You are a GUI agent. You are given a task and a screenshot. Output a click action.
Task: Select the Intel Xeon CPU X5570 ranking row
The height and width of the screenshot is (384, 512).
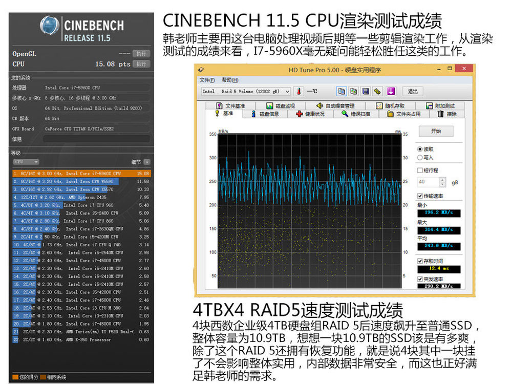point(81,189)
